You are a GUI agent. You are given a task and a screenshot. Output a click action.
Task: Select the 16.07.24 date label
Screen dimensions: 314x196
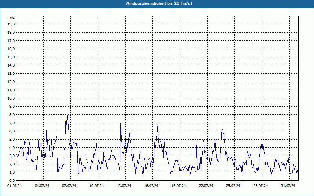tap(152, 186)
